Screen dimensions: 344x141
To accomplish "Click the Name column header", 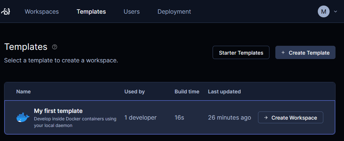I will point(24,92).
